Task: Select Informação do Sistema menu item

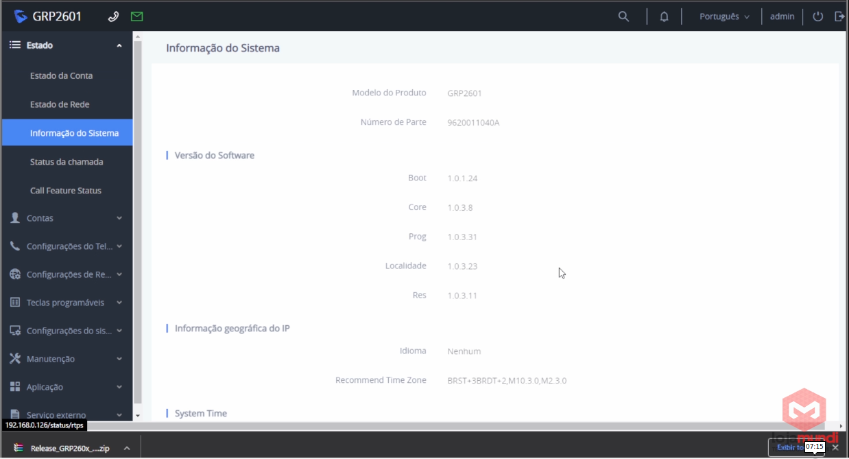Action: (67, 133)
